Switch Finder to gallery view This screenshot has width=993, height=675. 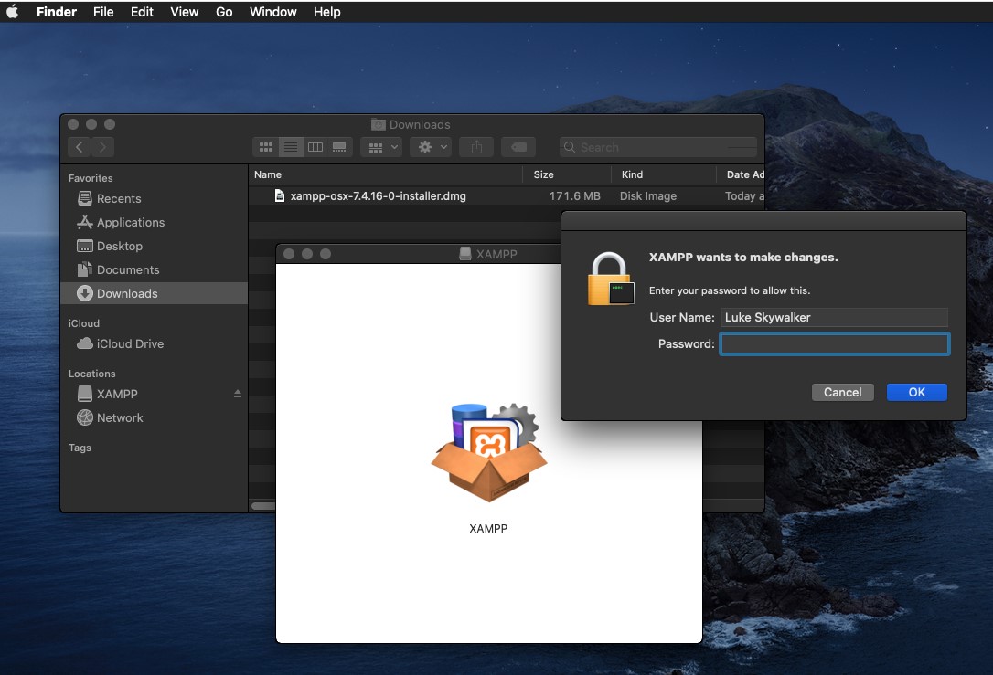pos(339,147)
